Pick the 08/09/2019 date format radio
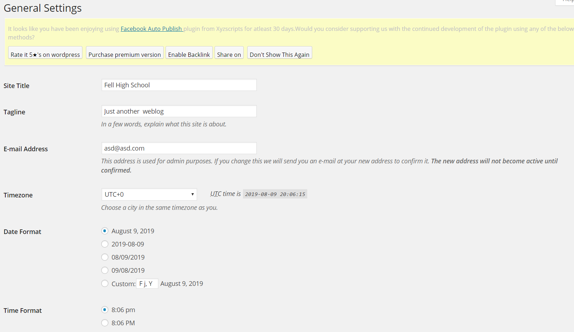Image resolution: width=574 pixels, height=332 pixels. click(105, 257)
